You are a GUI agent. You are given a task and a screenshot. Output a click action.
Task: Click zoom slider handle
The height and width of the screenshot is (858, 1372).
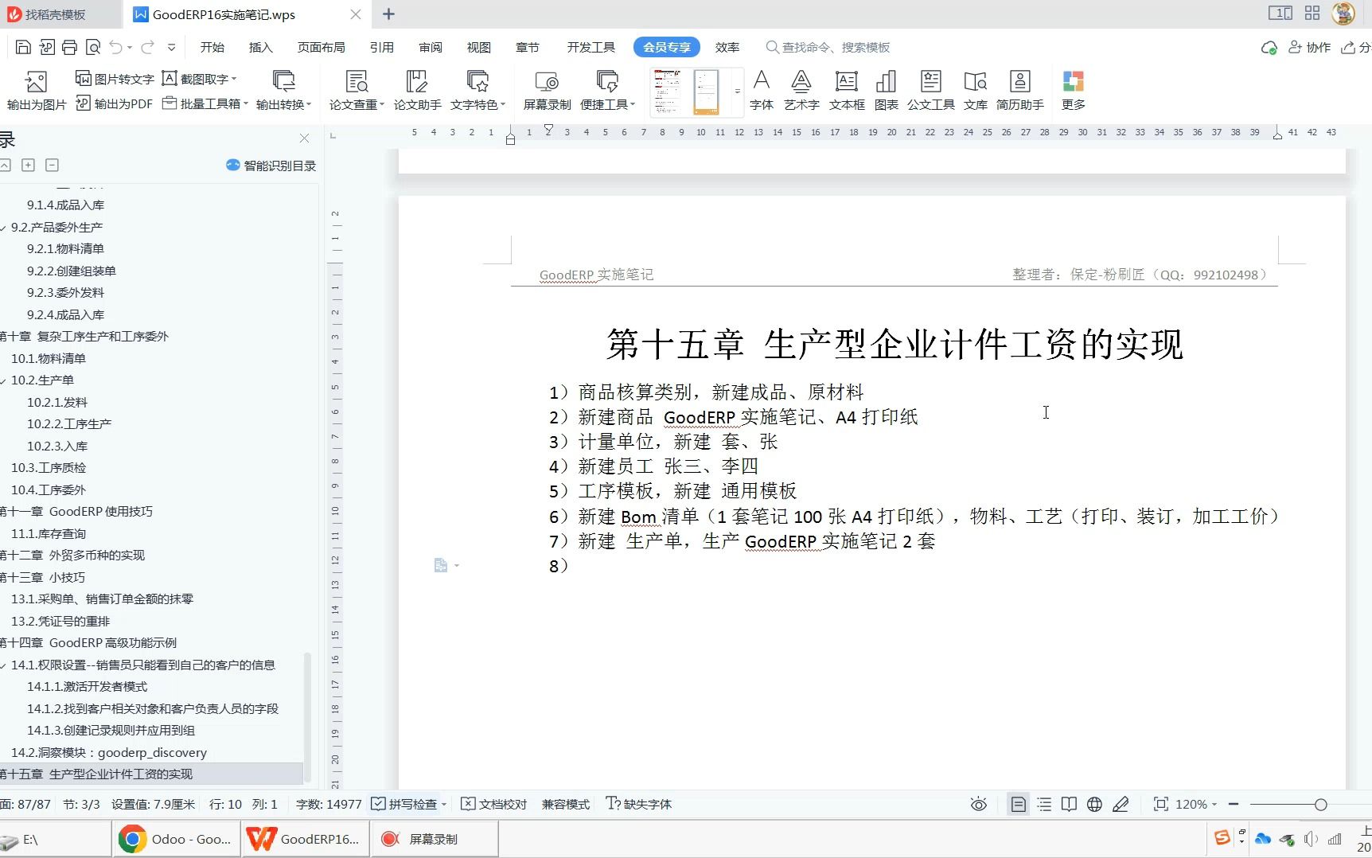tap(1321, 805)
